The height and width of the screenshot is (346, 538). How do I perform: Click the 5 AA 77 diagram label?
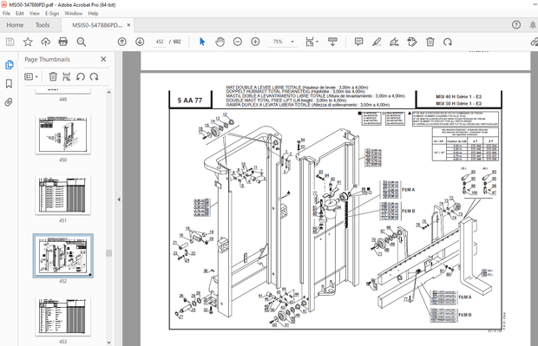[x=190, y=101]
